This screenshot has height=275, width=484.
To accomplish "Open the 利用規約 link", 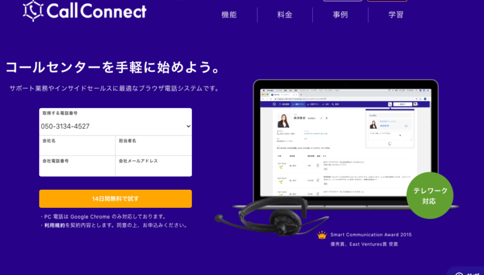I will point(54,225).
